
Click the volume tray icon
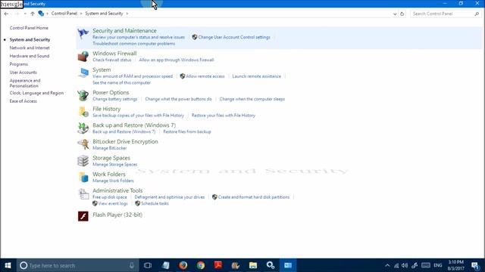(x=405, y=265)
